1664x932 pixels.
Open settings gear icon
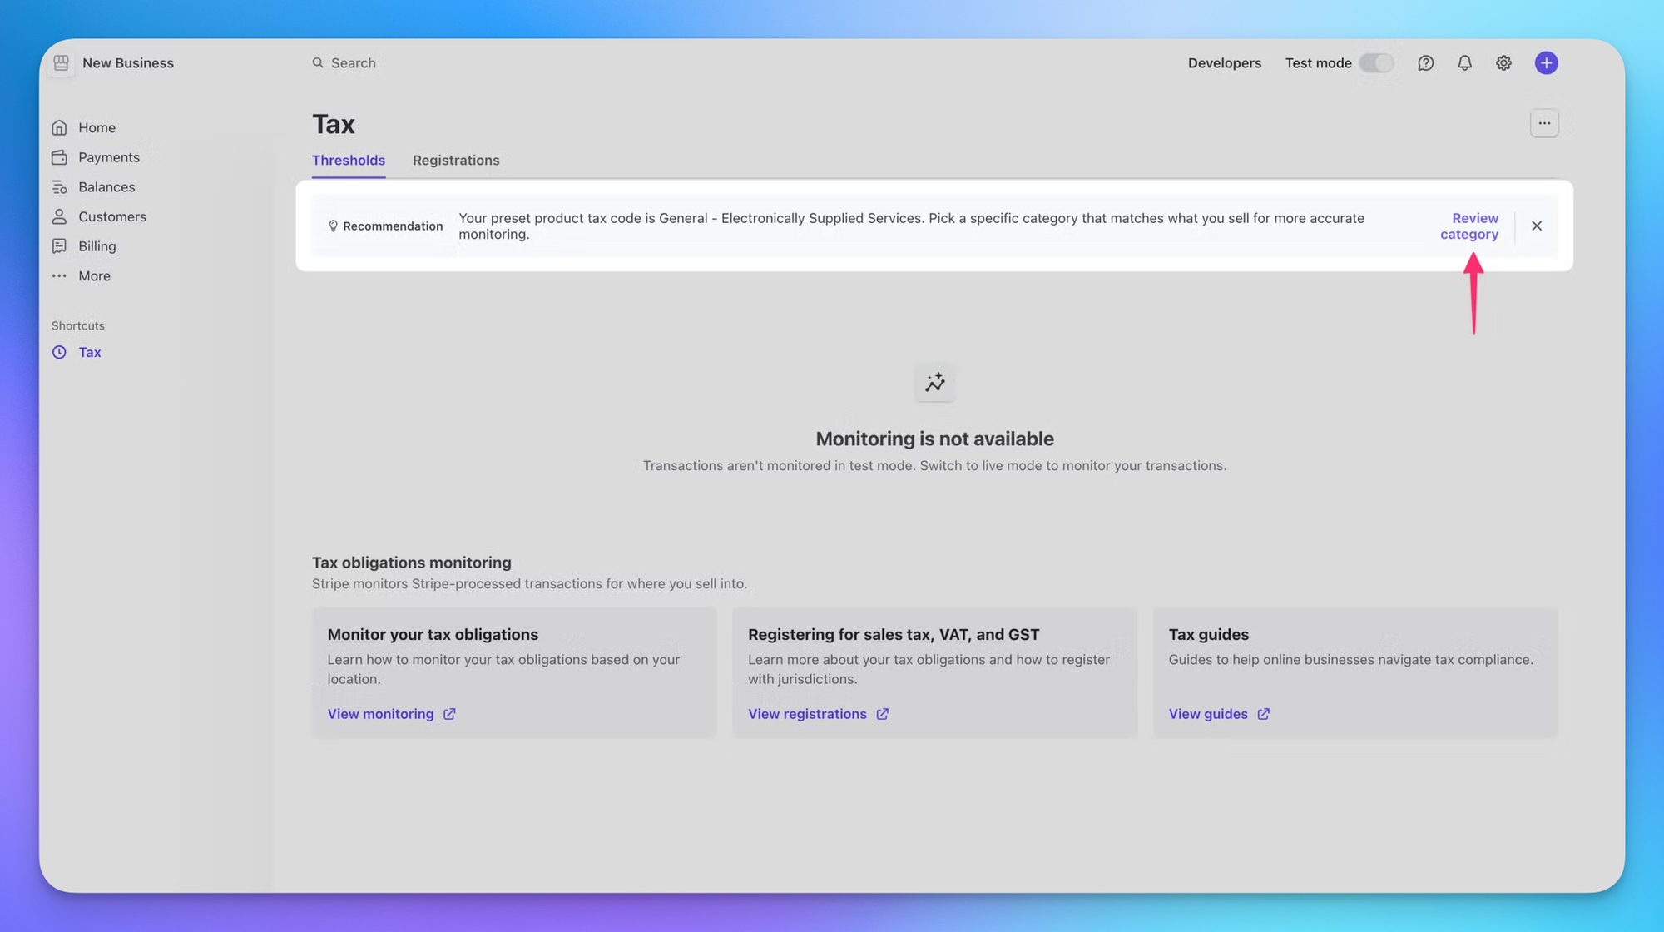pyautogui.click(x=1503, y=63)
